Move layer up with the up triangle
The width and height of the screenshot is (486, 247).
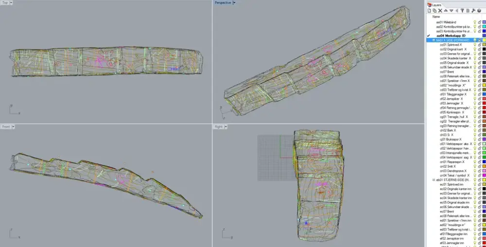click(x=446, y=10)
